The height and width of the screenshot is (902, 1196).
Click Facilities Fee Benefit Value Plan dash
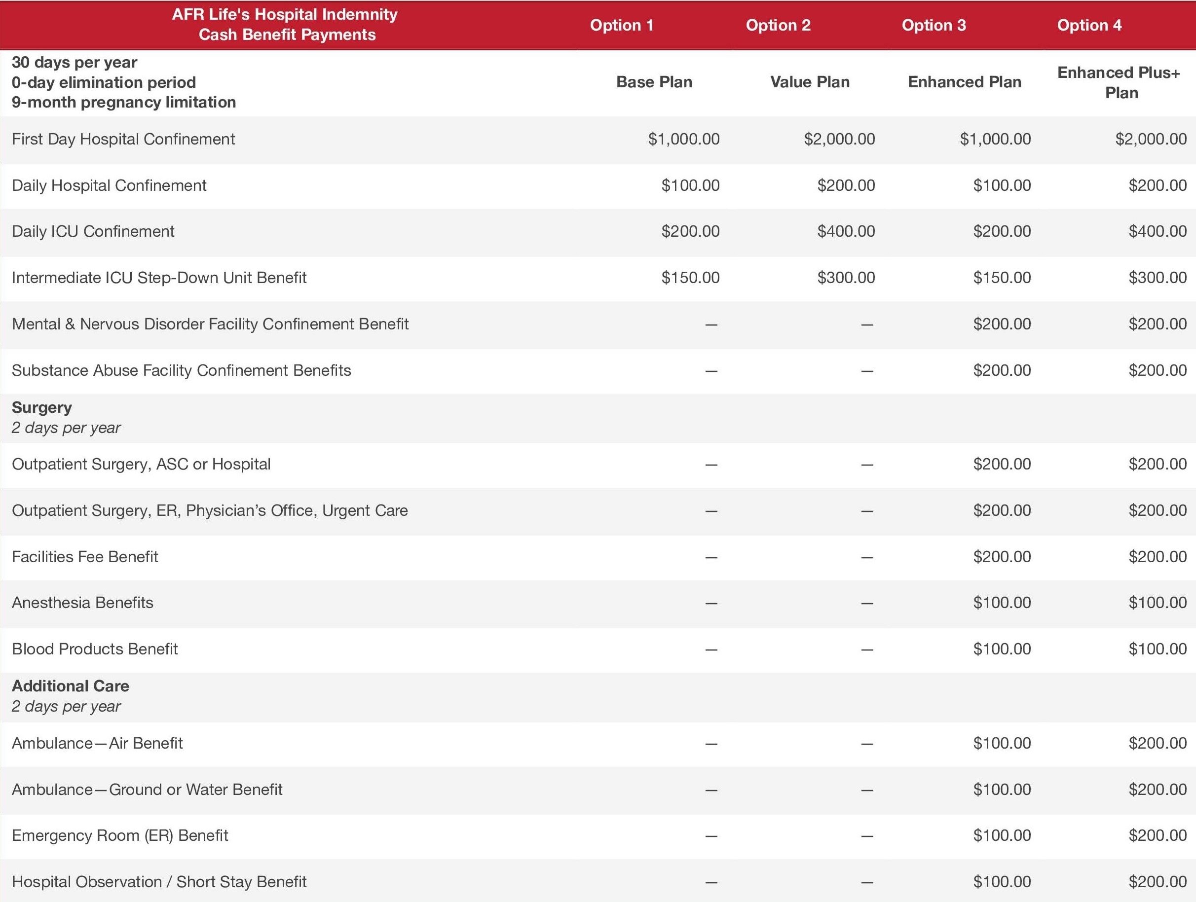tap(867, 558)
